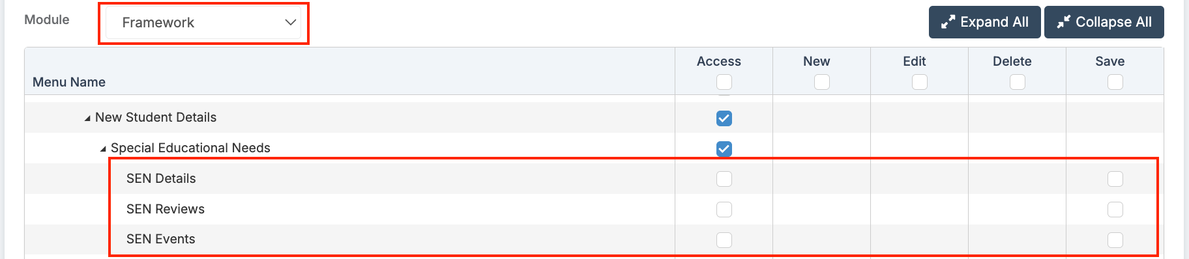Tick the Save column header checkbox
This screenshot has height=259, width=1189.
[1115, 82]
